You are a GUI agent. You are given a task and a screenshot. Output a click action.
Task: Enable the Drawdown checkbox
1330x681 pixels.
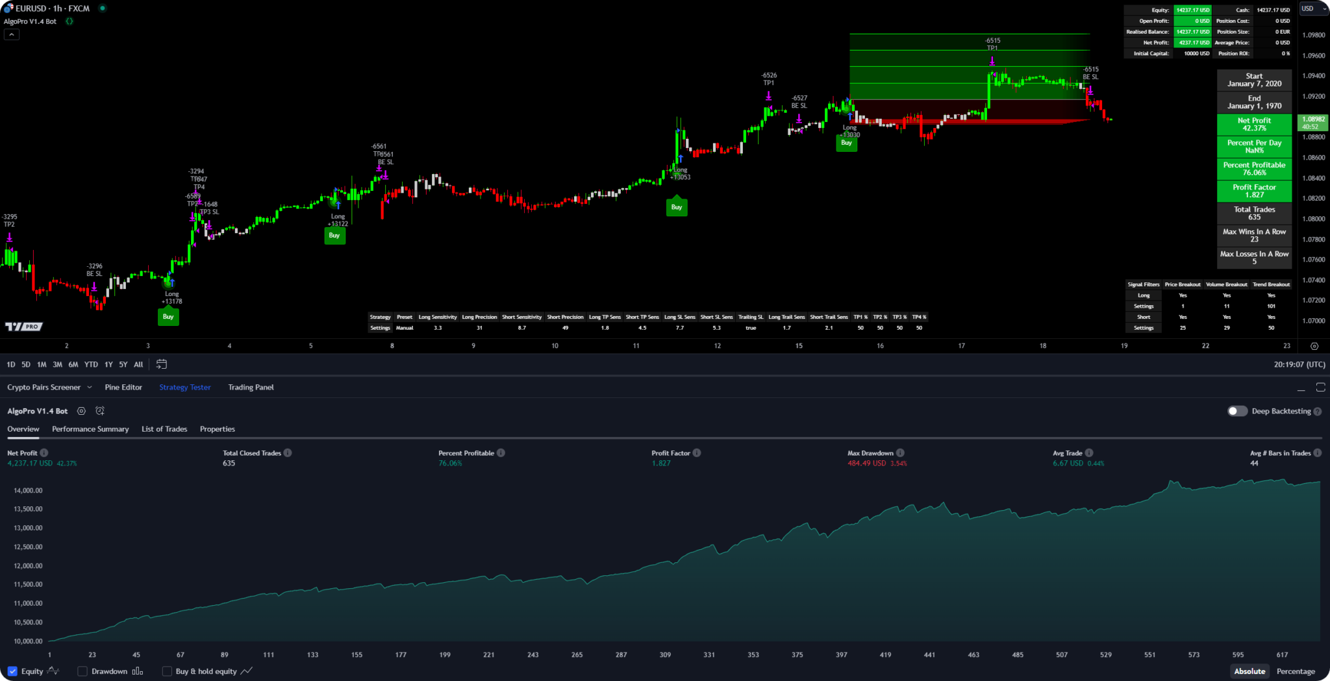point(82,671)
